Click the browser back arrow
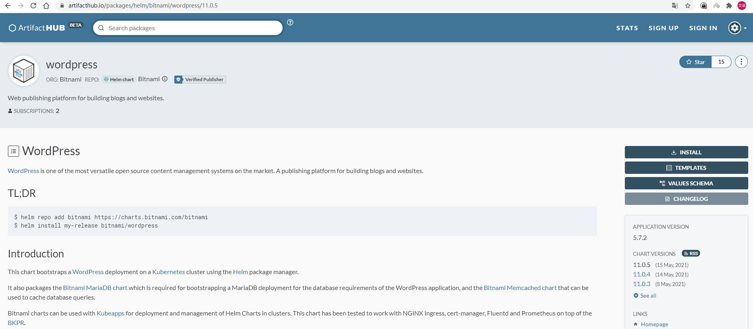 [8, 6]
